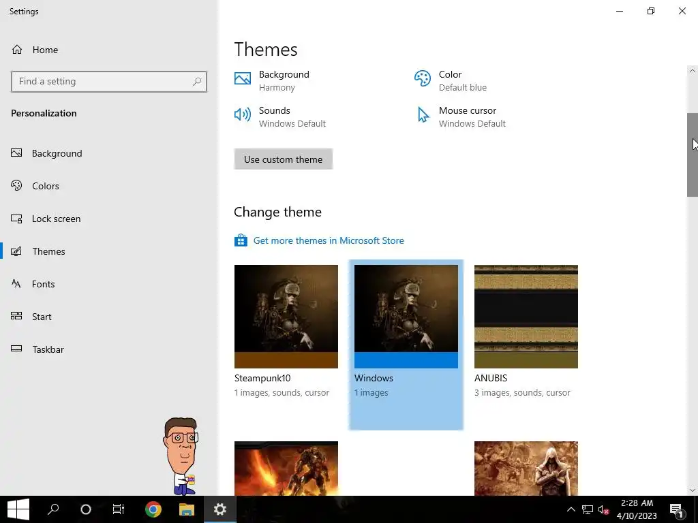This screenshot has height=523, width=698.
Task: Click the search magnifier in Find a setting
Action: click(197, 82)
